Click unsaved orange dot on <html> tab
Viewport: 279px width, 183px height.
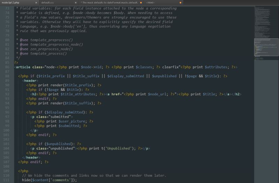click(180, 3)
